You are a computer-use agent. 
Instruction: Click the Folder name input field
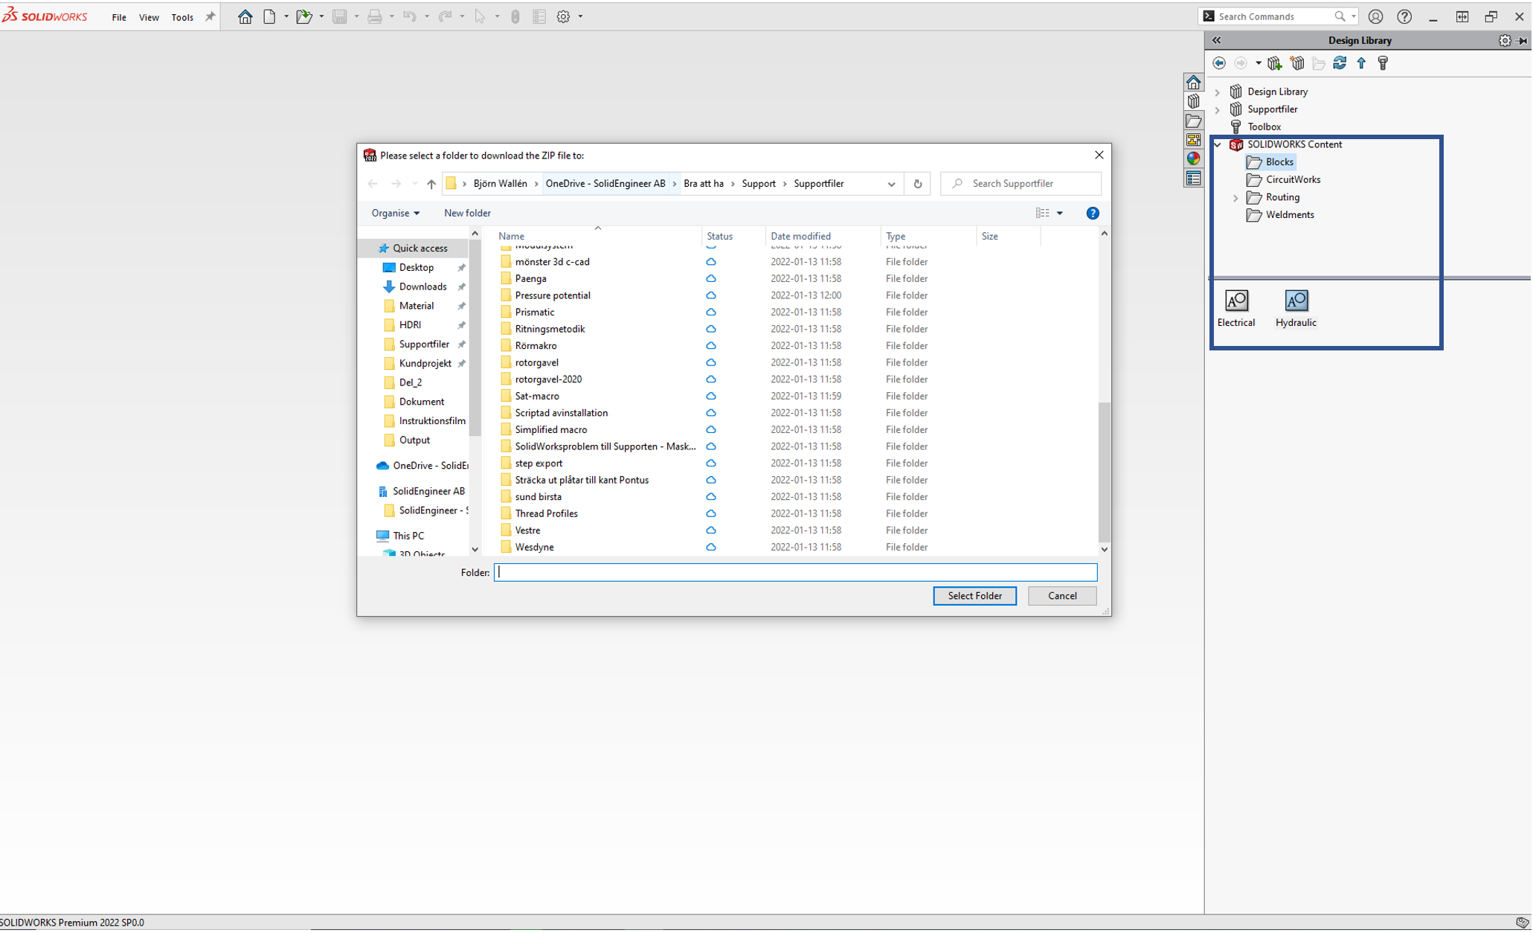point(795,572)
